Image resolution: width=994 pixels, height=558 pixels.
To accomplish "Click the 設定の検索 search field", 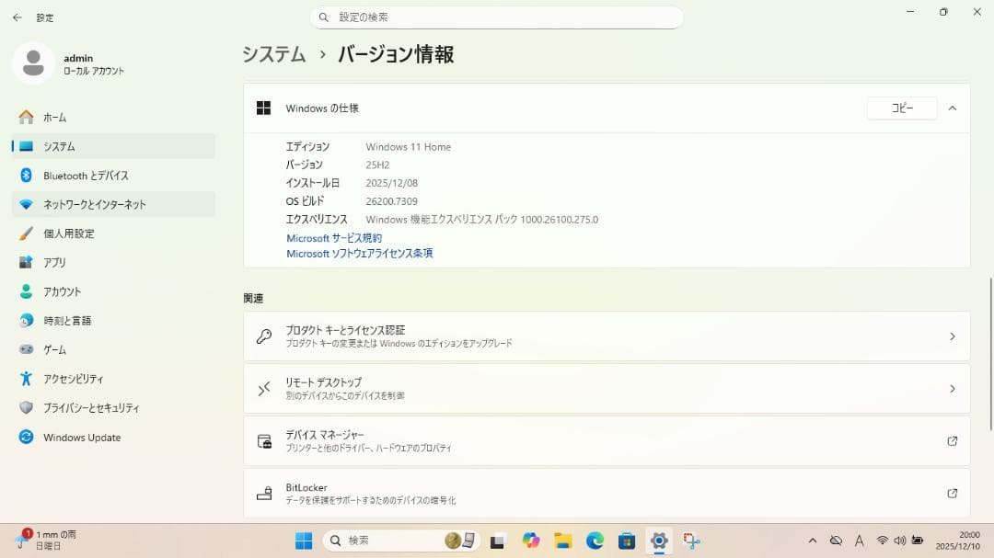I will (497, 17).
